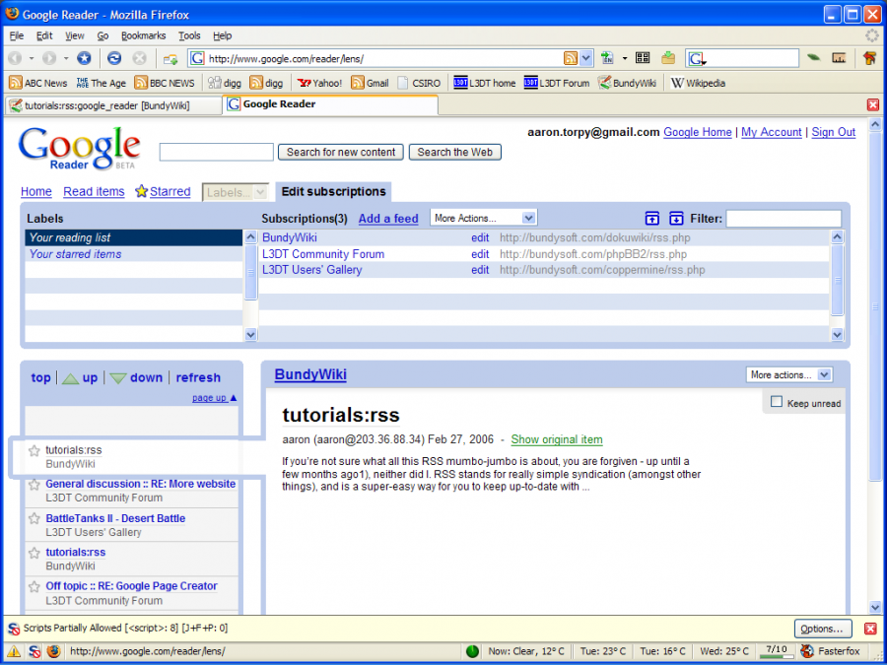The image size is (887, 665).
Task: Click the collapse-down panel icon near Filter box
Action: click(x=676, y=218)
